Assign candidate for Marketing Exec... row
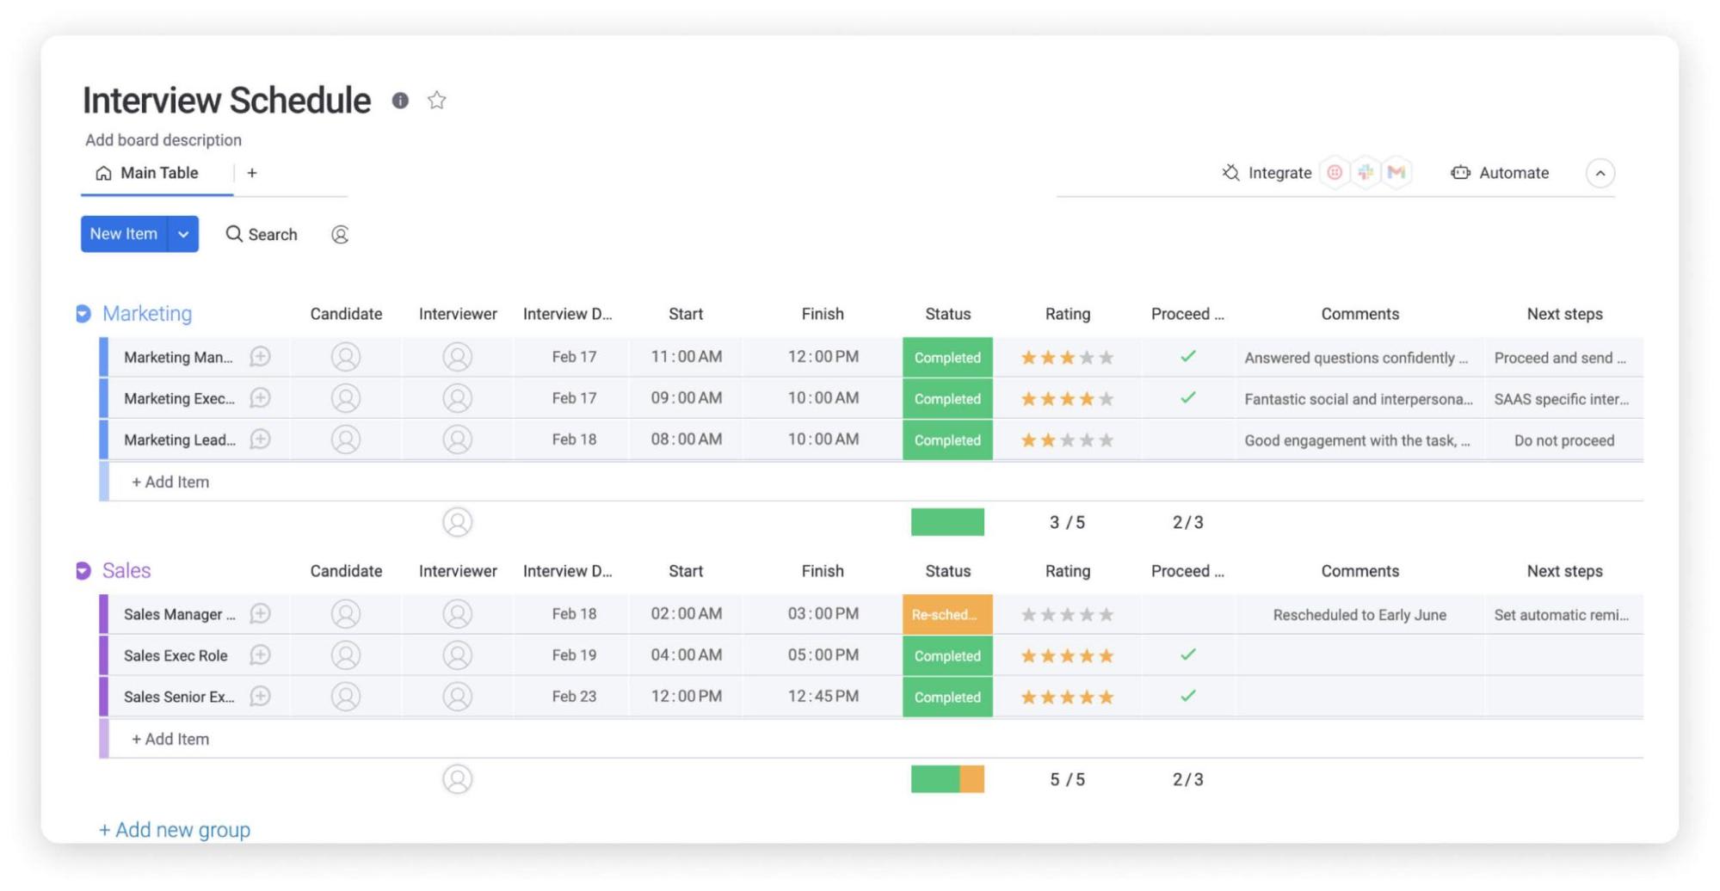This screenshot has height=891, width=1720. [x=346, y=398]
